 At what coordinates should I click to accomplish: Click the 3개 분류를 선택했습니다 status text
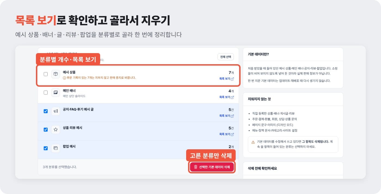[60, 167]
